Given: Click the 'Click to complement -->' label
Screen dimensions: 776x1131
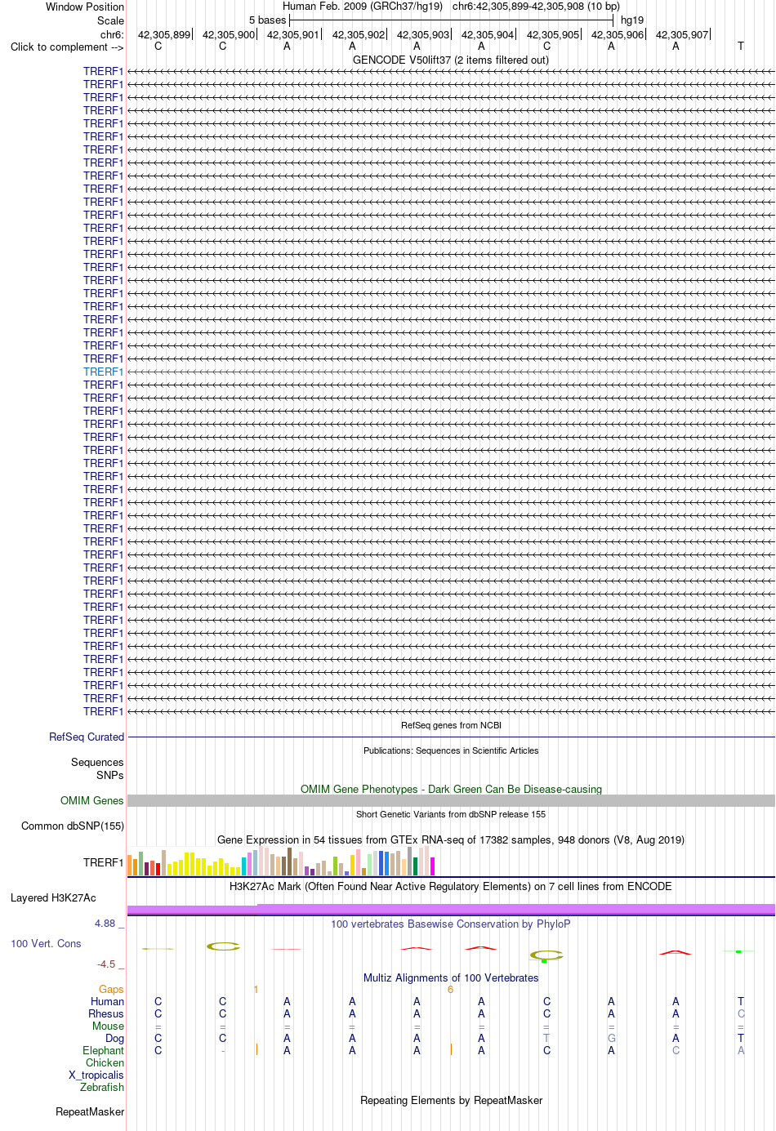Looking at the screenshot, I should coord(67,47).
